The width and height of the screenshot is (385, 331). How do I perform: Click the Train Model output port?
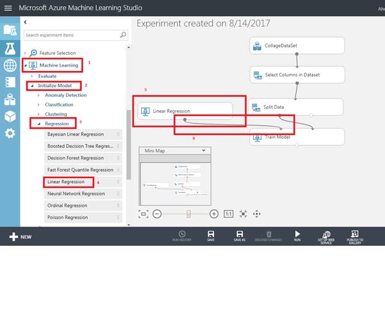[297, 145]
